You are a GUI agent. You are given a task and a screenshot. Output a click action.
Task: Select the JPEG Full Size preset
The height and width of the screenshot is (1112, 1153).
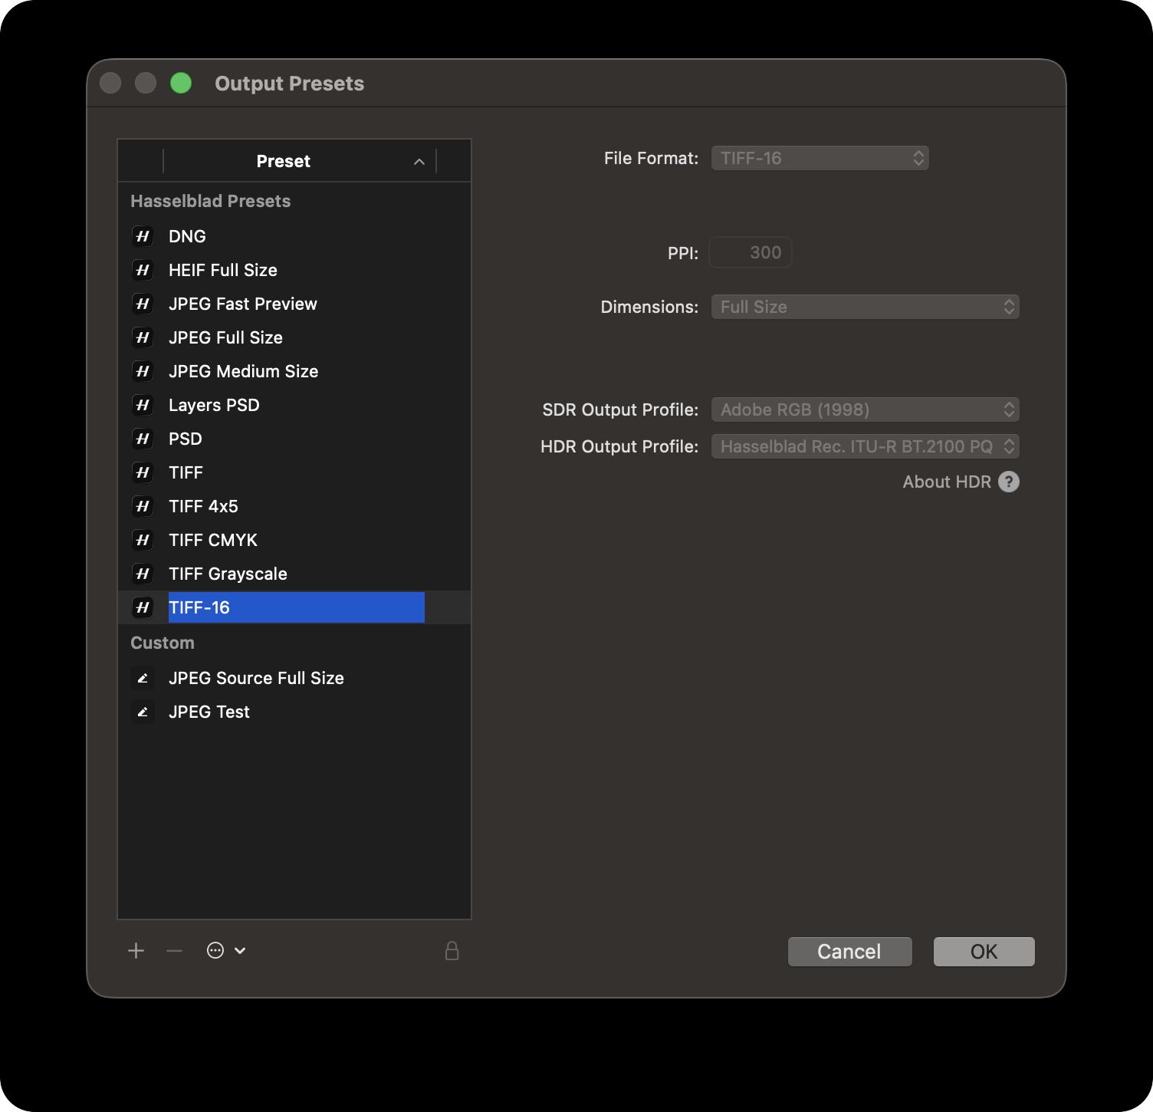[x=294, y=337]
